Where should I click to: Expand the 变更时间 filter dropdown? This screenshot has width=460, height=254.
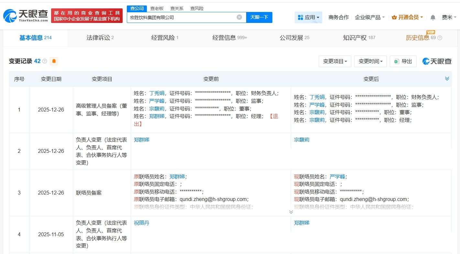coord(370,61)
